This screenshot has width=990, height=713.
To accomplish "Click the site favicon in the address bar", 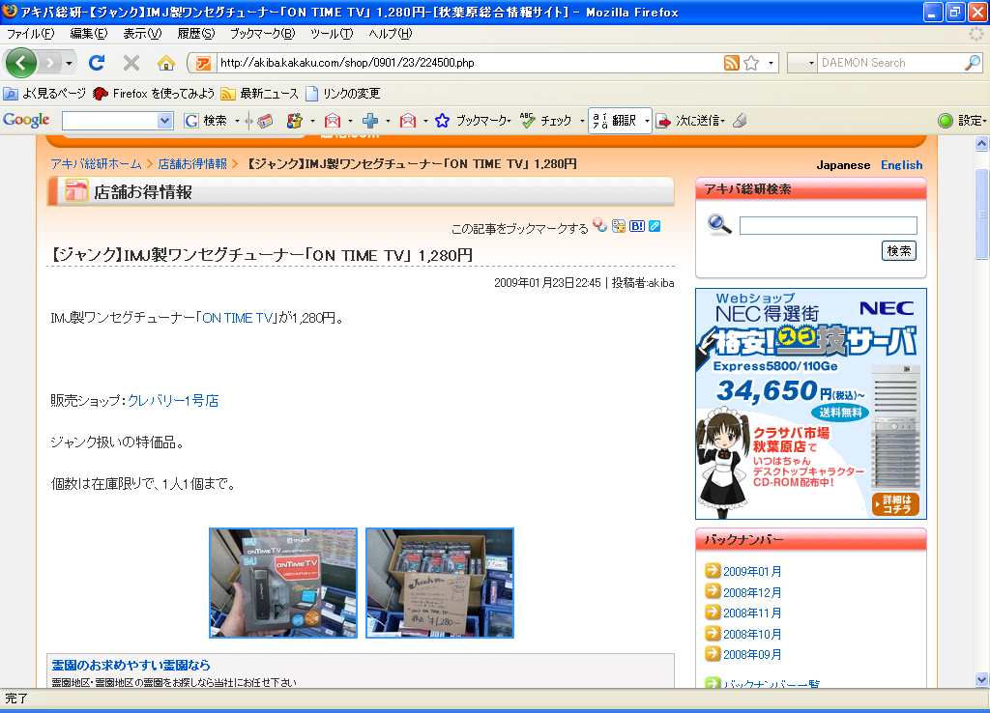I will coord(203,63).
